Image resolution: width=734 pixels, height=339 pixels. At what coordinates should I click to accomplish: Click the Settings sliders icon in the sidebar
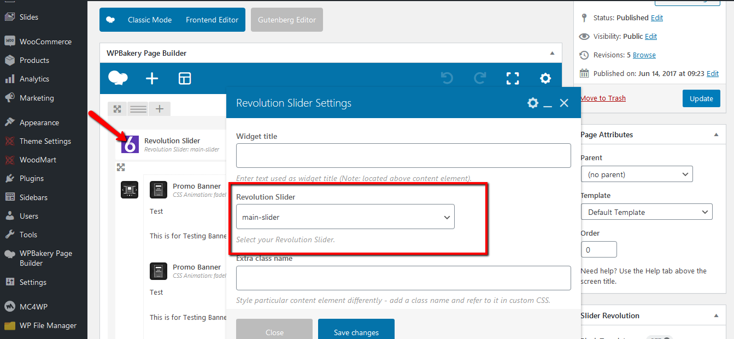click(x=9, y=282)
